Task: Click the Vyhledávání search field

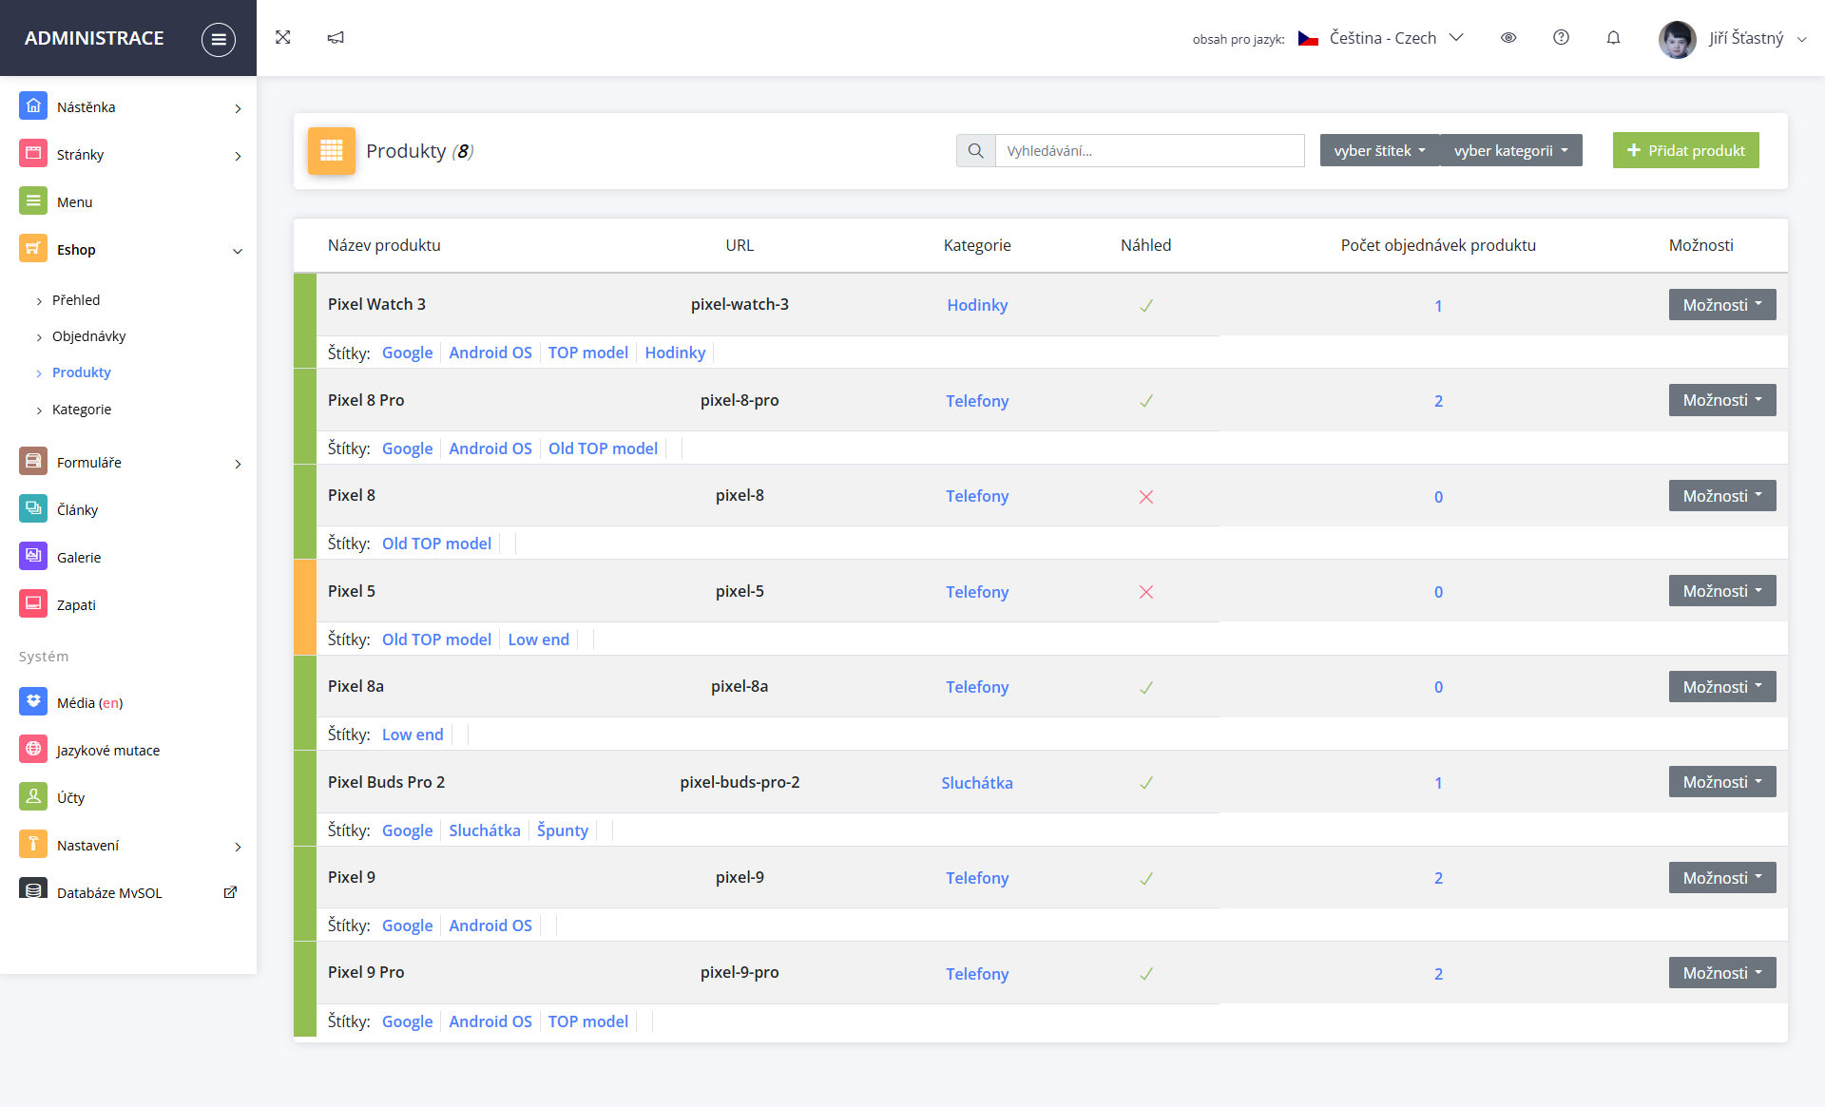Action: (x=1150, y=150)
